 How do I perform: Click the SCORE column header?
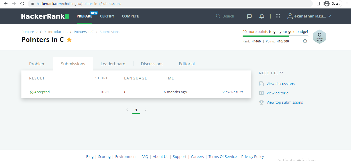tap(102, 78)
